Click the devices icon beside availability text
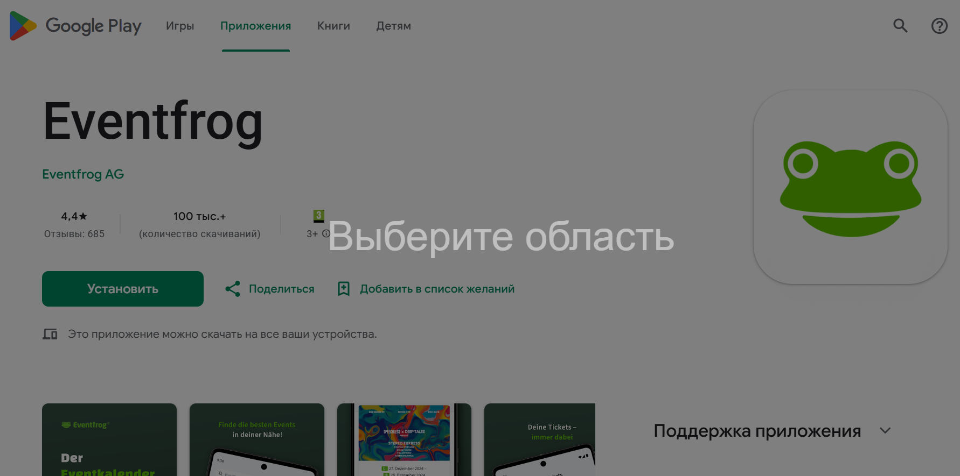The height and width of the screenshot is (476, 960). point(50,334)
